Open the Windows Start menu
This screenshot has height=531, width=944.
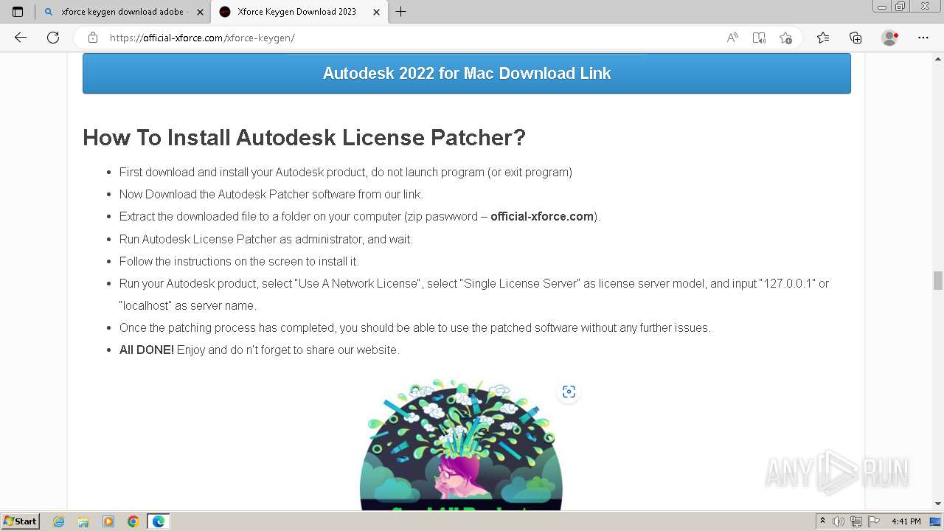coord(20,521)
